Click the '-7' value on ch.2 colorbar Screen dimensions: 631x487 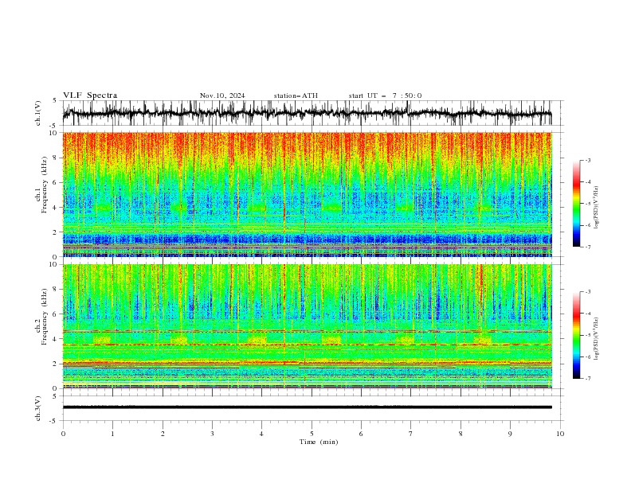(587, 379)
